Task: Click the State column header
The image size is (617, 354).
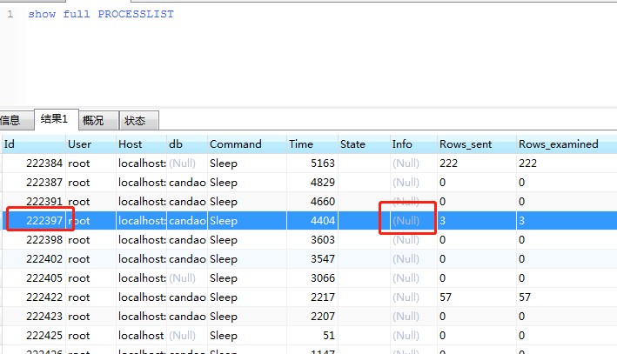Action: click(x=362, y=144)
